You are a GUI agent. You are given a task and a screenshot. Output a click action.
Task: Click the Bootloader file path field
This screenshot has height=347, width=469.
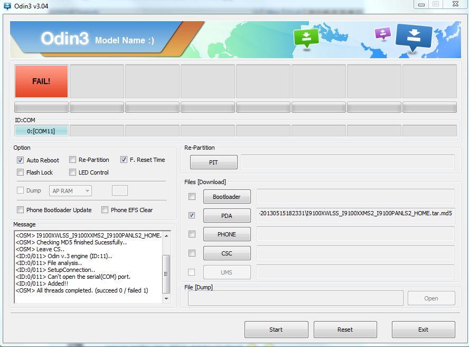point(355,197)
